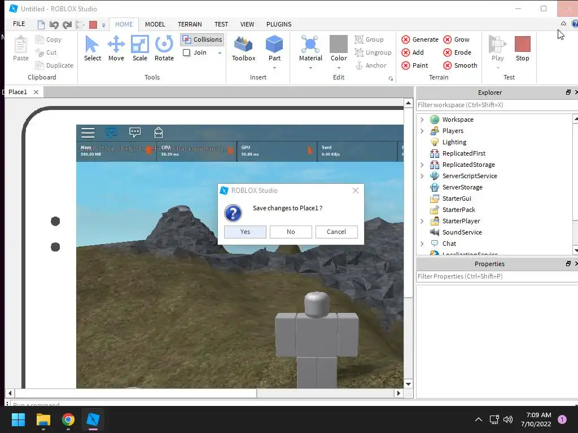Open Chrome from taskbar
This screenshot has width=578, height=433.
pyautogui.click(x=68, y=419)
